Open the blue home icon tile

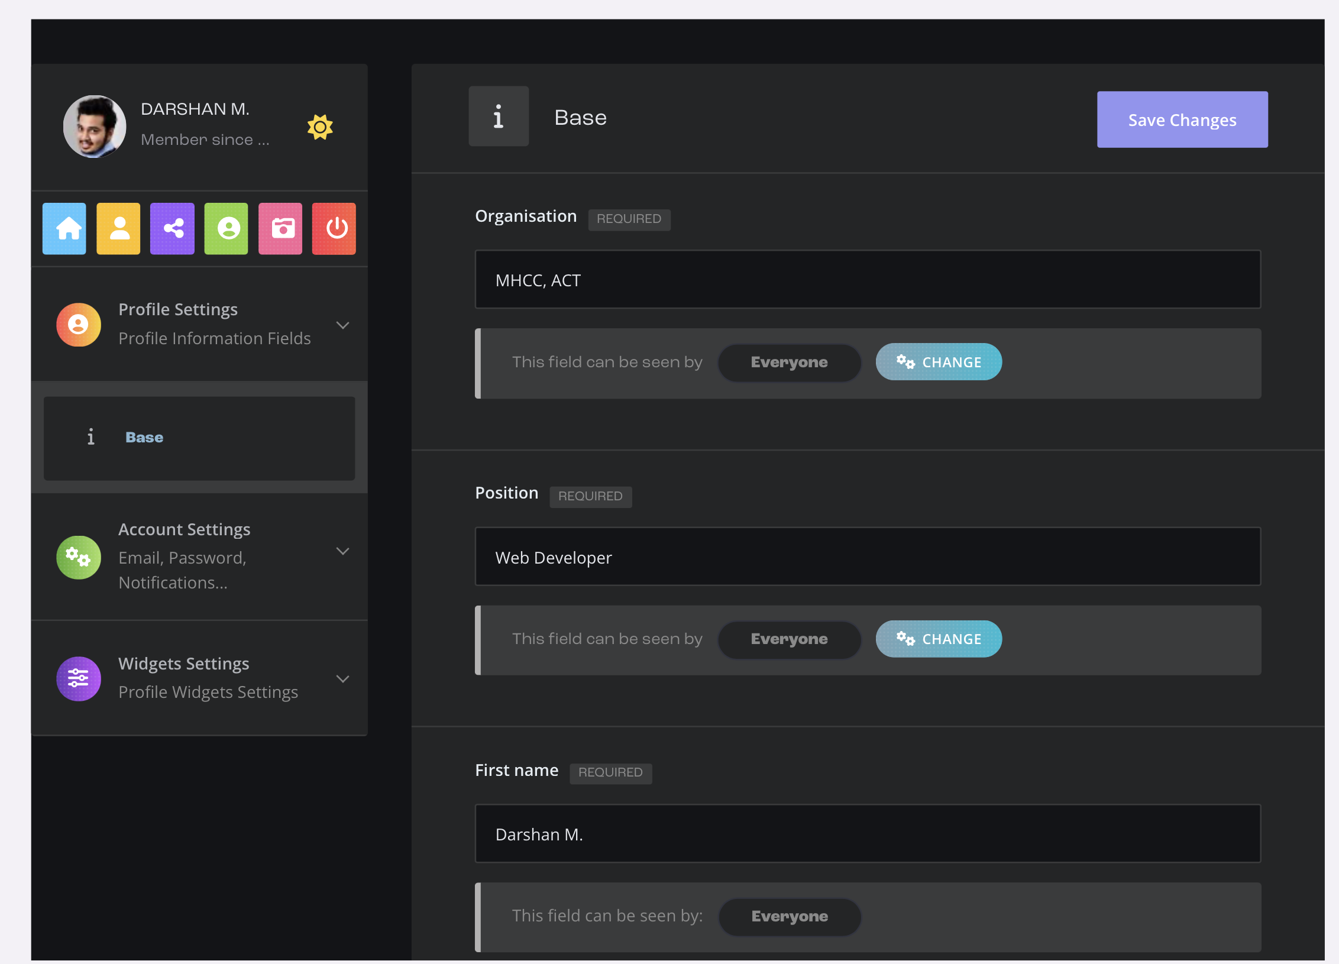coord(64,229)
